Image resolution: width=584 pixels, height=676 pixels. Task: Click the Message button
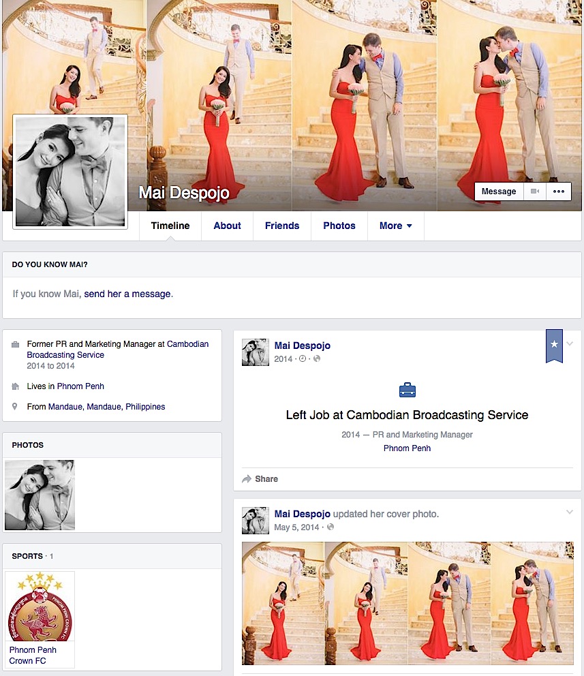[499, 191]
